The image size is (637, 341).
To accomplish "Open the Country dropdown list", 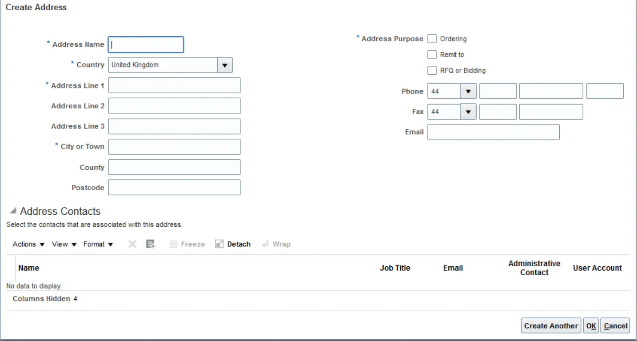I will (x=225, y=65).
